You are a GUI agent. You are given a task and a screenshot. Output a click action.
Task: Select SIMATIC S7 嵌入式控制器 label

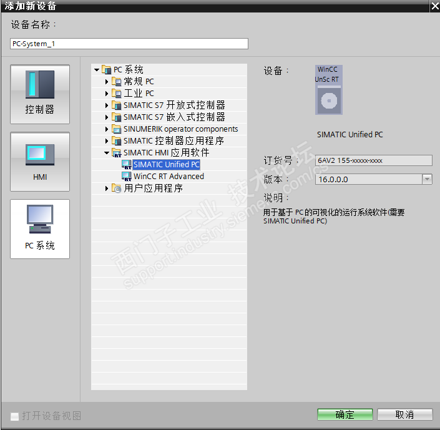(x=174, y=117)
